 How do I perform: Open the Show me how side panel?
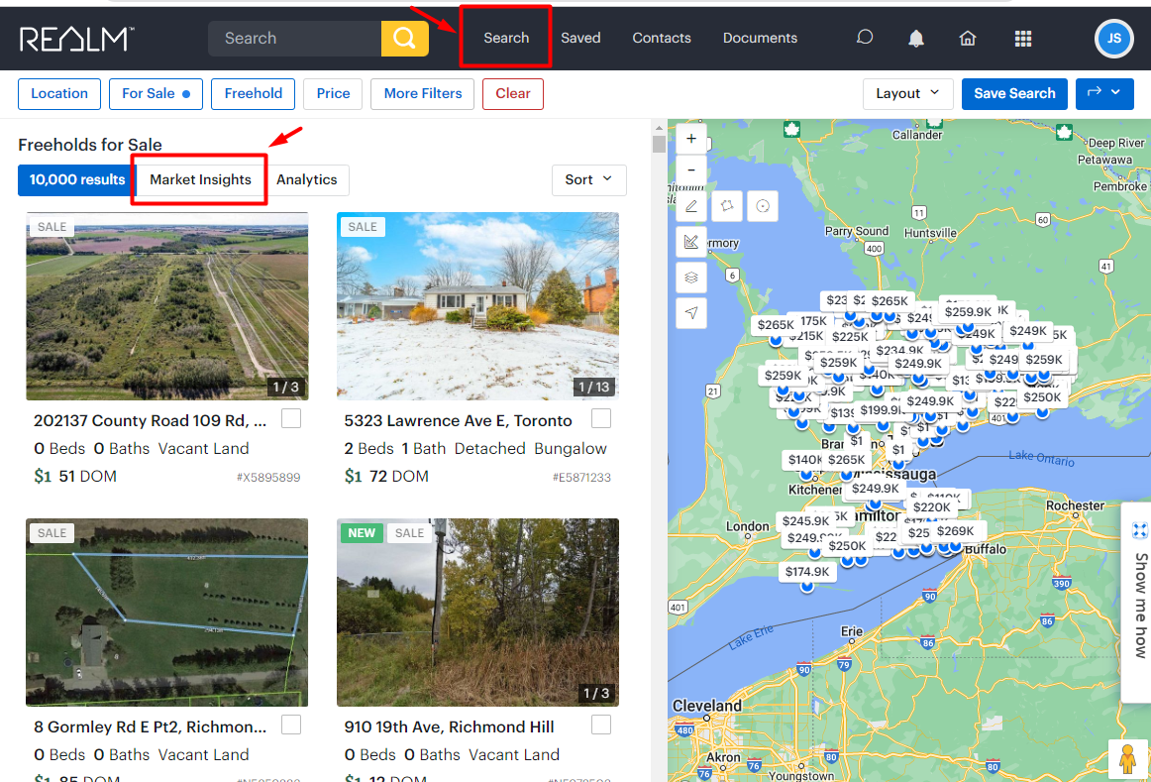point(1140,605)
